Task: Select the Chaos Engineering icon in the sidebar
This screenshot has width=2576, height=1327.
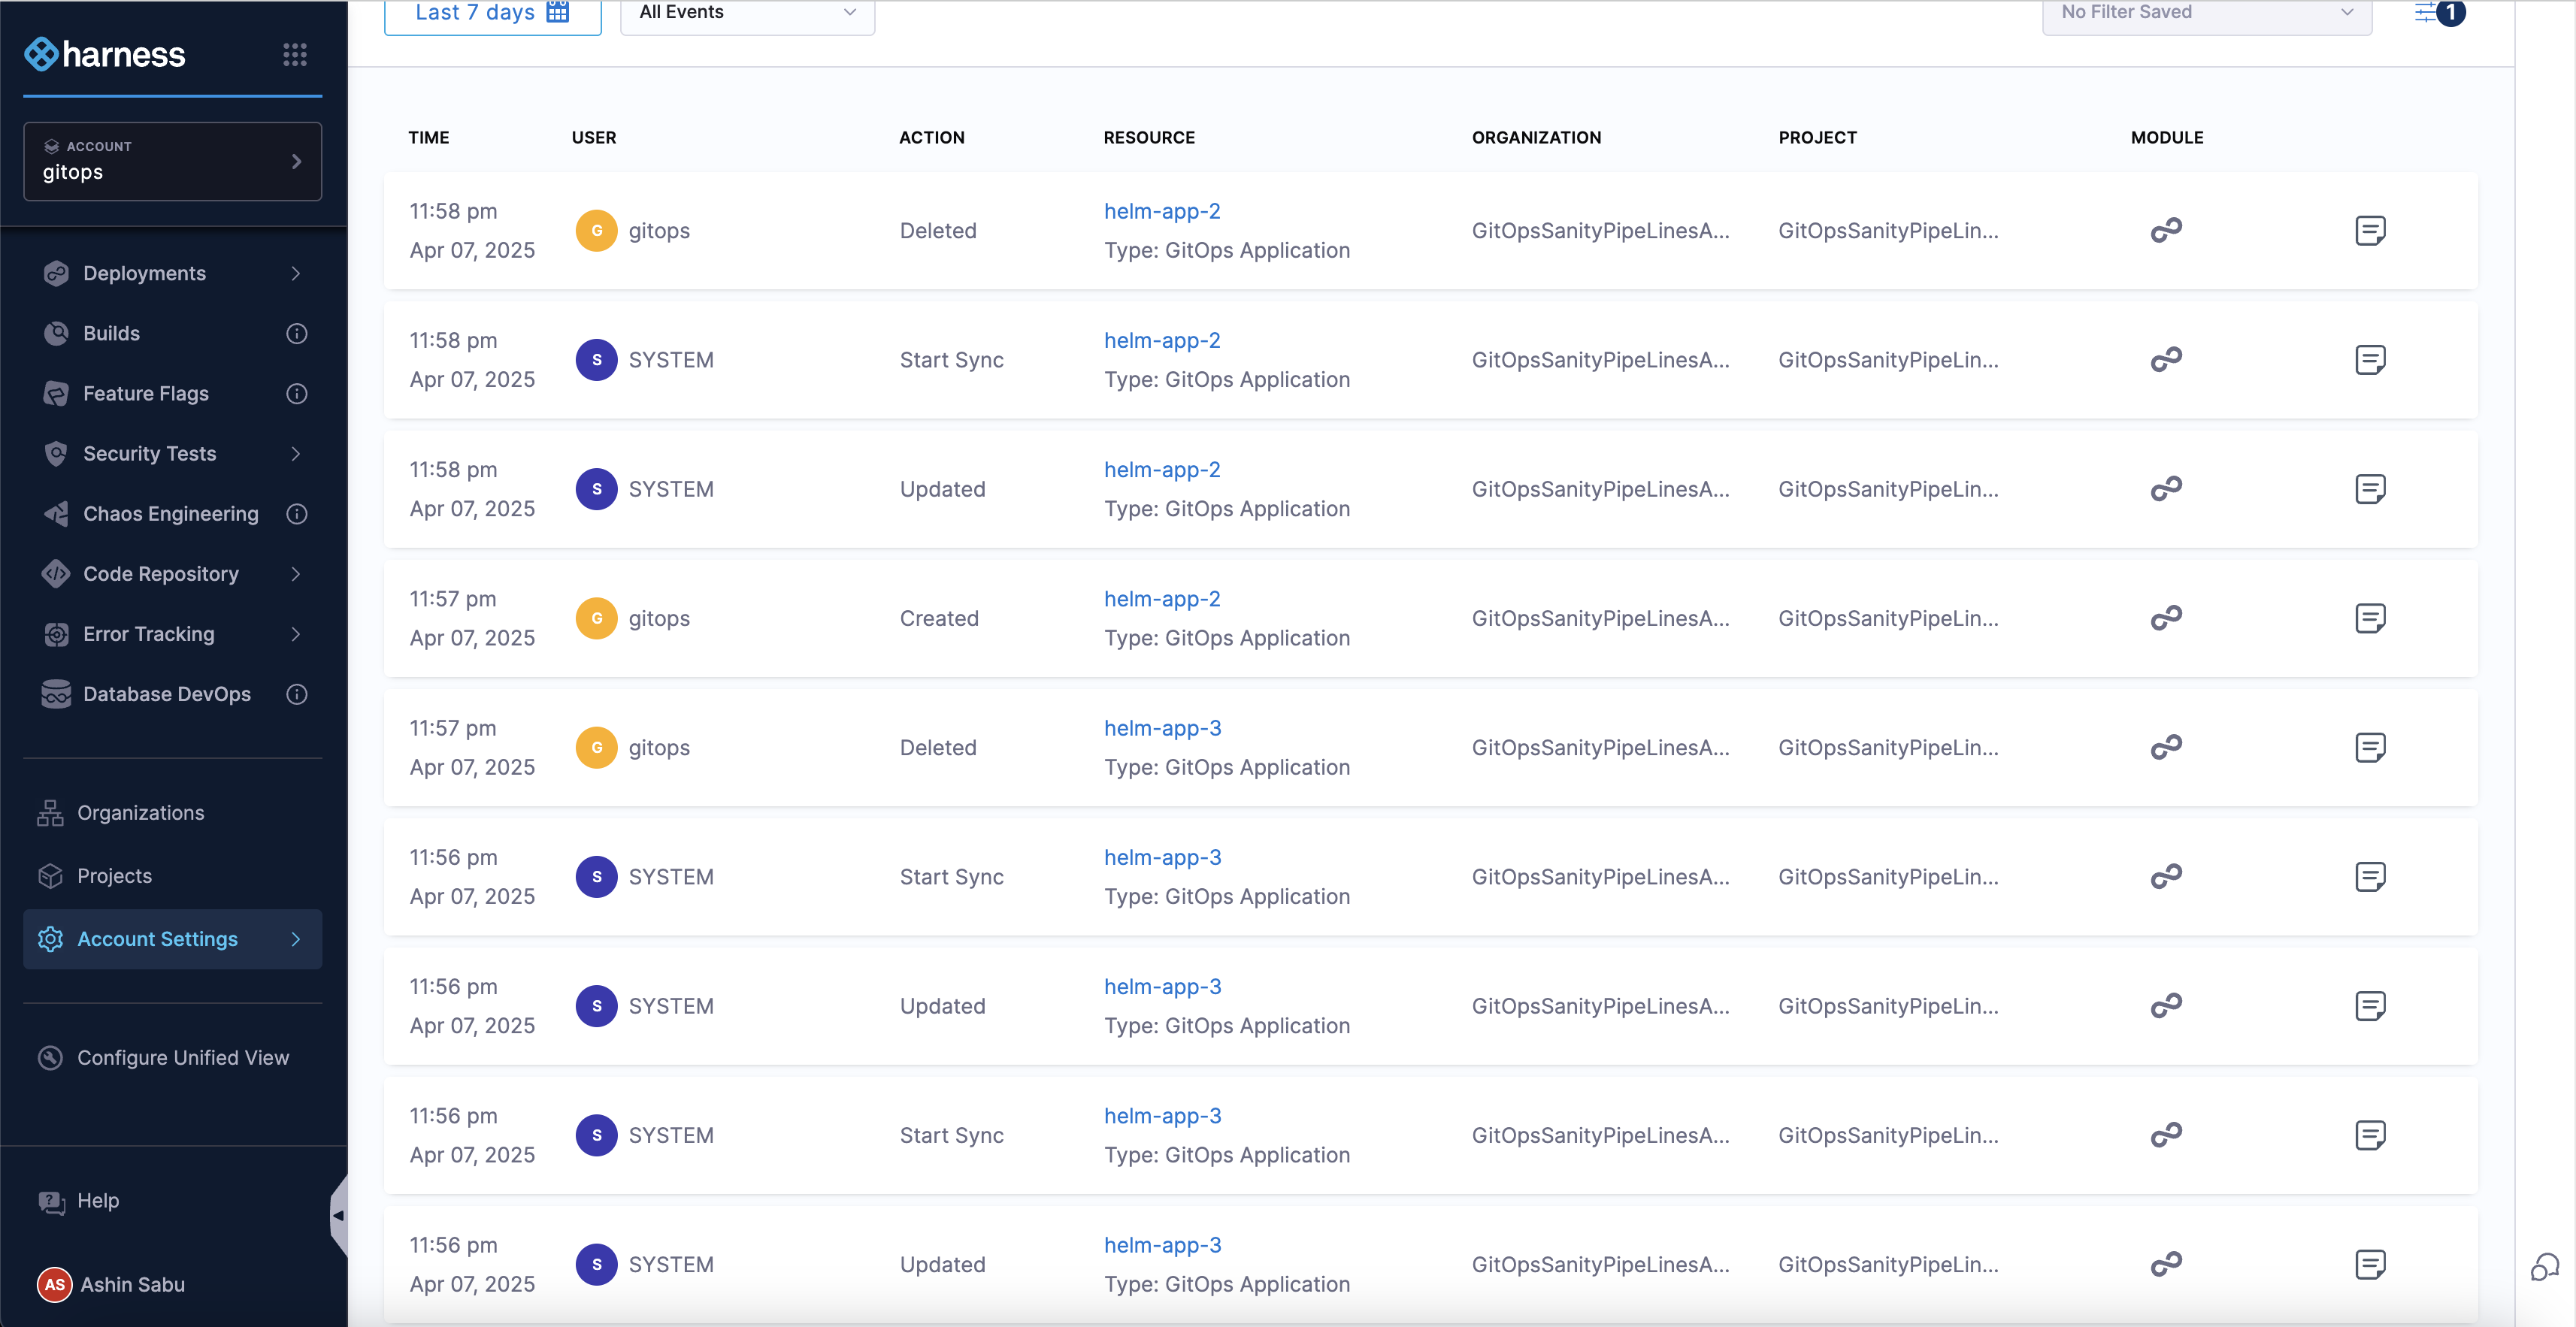Action: 57,514
